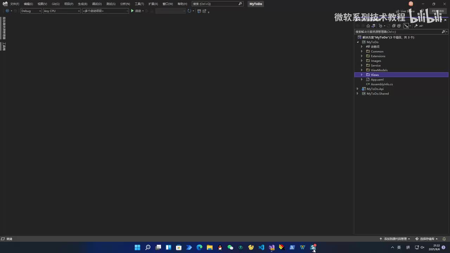Click the preview selected items icon
This screenshot has width=450, height=253.
pos(421,26)
